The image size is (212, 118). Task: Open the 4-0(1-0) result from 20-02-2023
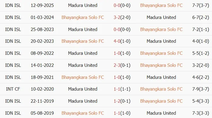click(122, 41)
